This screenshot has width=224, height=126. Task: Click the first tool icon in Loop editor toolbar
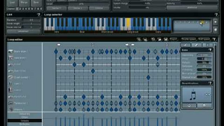pos(139,39)
